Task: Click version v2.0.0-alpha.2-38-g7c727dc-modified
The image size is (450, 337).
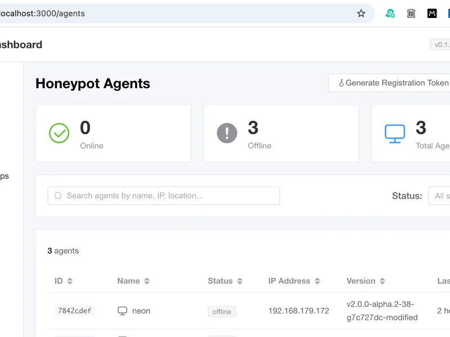Action: click(x=382, y=311)
